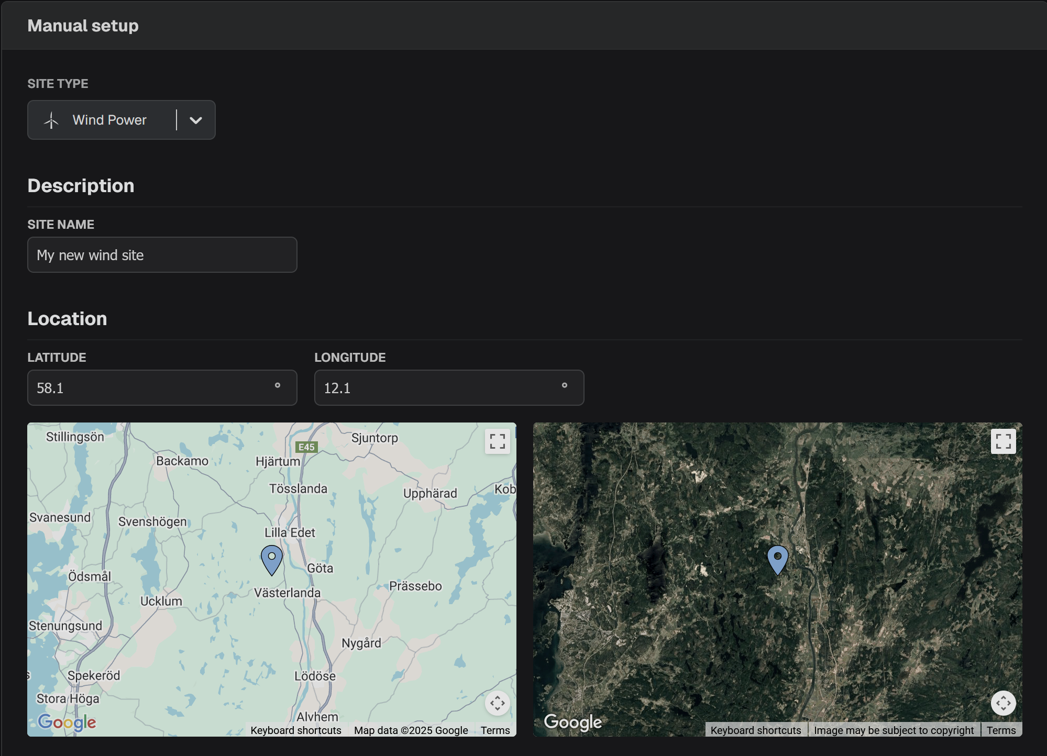Click the Google logo on satellite map

(573, 722)
